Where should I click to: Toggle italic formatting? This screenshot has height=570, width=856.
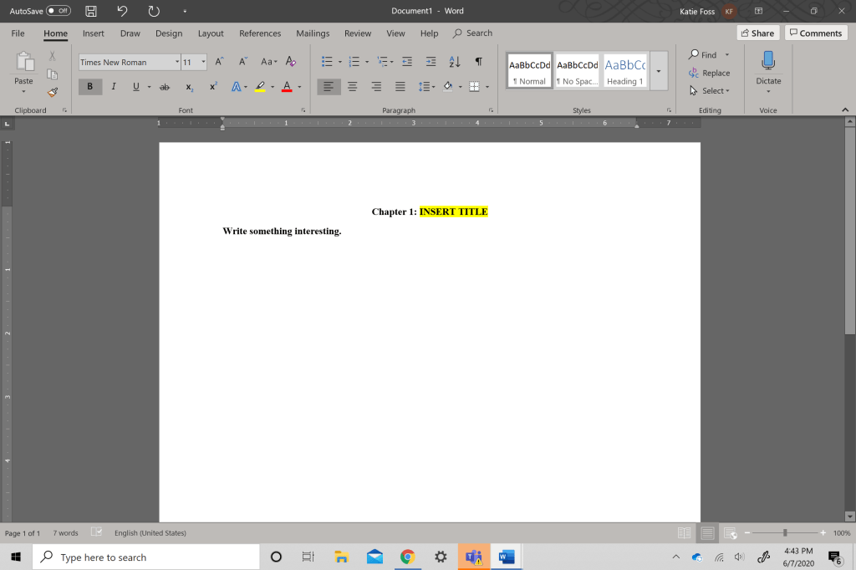[x=114, y=87]
